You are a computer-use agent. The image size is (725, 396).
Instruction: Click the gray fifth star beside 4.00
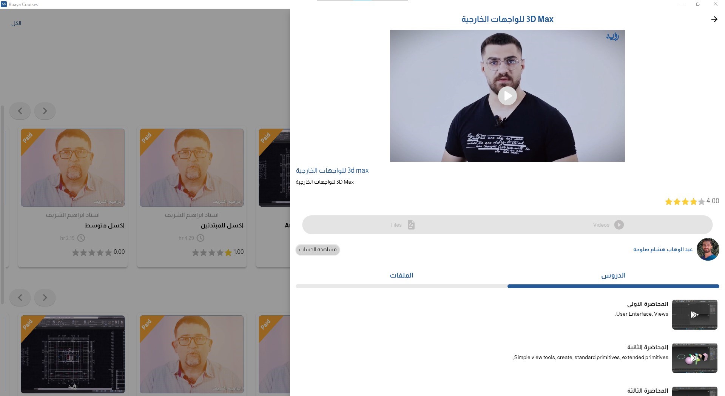pos(702,202)
